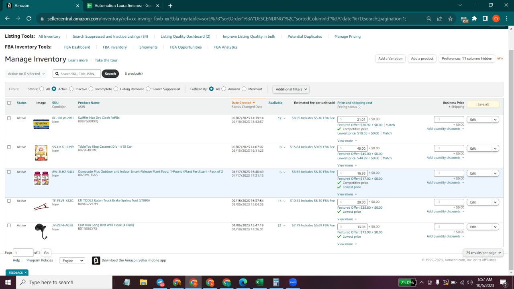Image resolution: width=514 pixels, height=289 pixels.
Task: Click the Save all button
Action: (483, 104)
